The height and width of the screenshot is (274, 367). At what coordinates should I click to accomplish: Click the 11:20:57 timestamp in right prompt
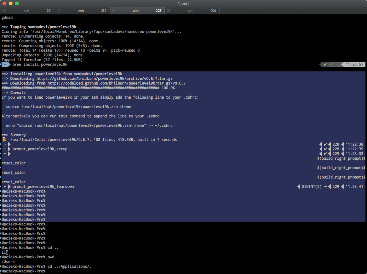354,65
